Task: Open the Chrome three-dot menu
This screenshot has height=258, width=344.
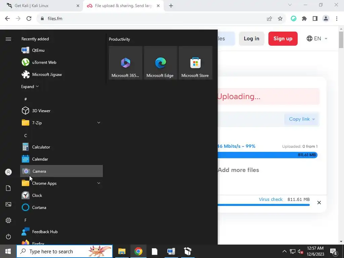Action: pyautogui.click(x=337, y=19)
